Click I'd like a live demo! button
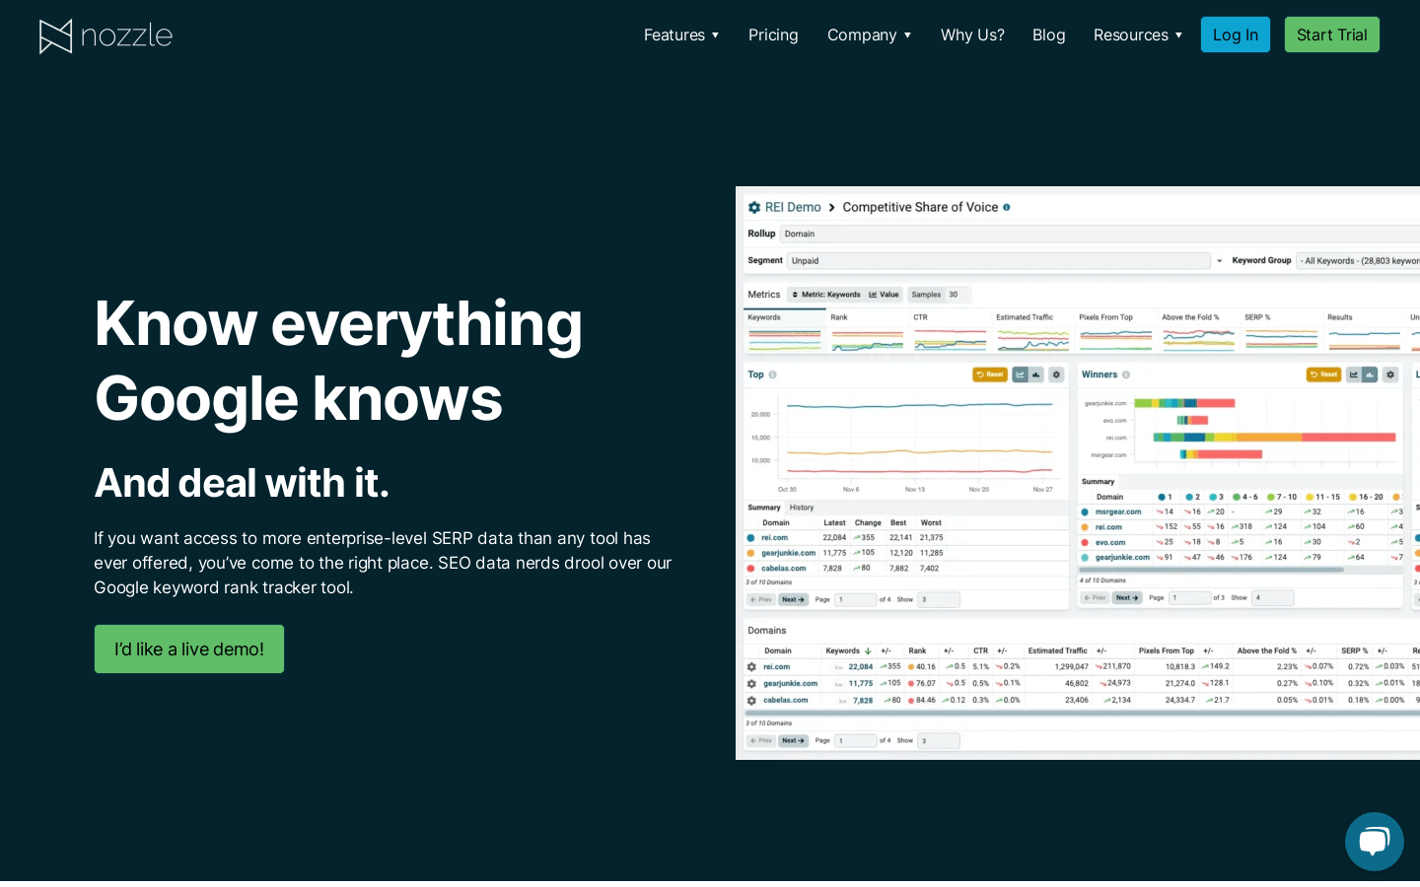 (189, 649)
